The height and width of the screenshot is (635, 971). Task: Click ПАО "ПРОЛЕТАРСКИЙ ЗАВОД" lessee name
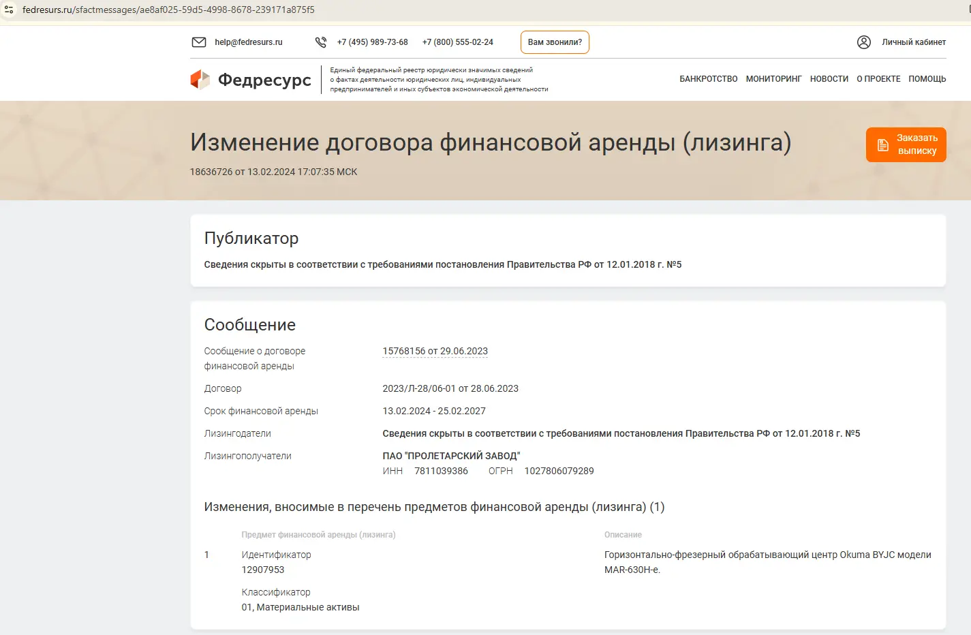(x=451, y=456)
